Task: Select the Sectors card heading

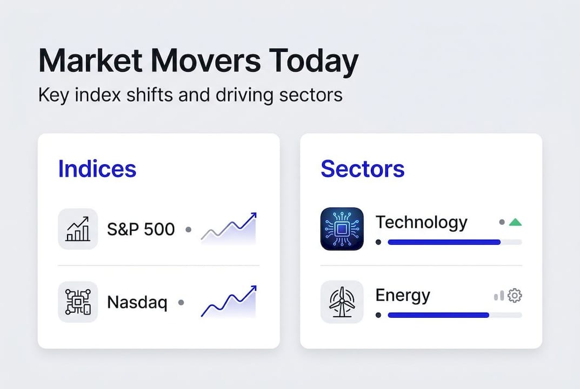Action: (362, 169)
